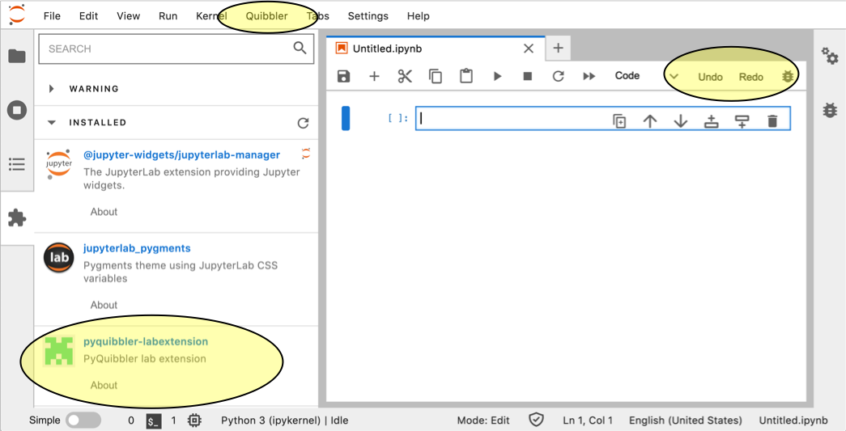Screen dimensions: 846x431
Task: Refresh the installed extensions list
Action: (x=303, y=123)
